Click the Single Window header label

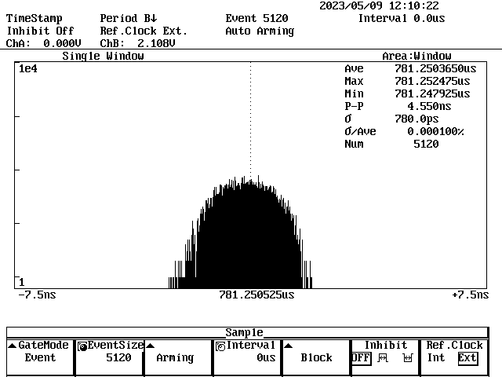point(103,57)
